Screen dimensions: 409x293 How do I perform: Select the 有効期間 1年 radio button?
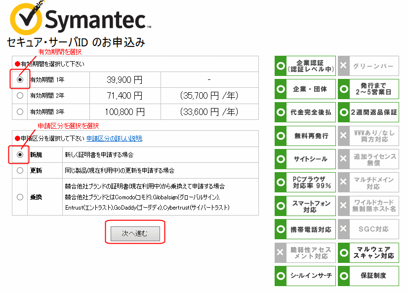point(20,80)
